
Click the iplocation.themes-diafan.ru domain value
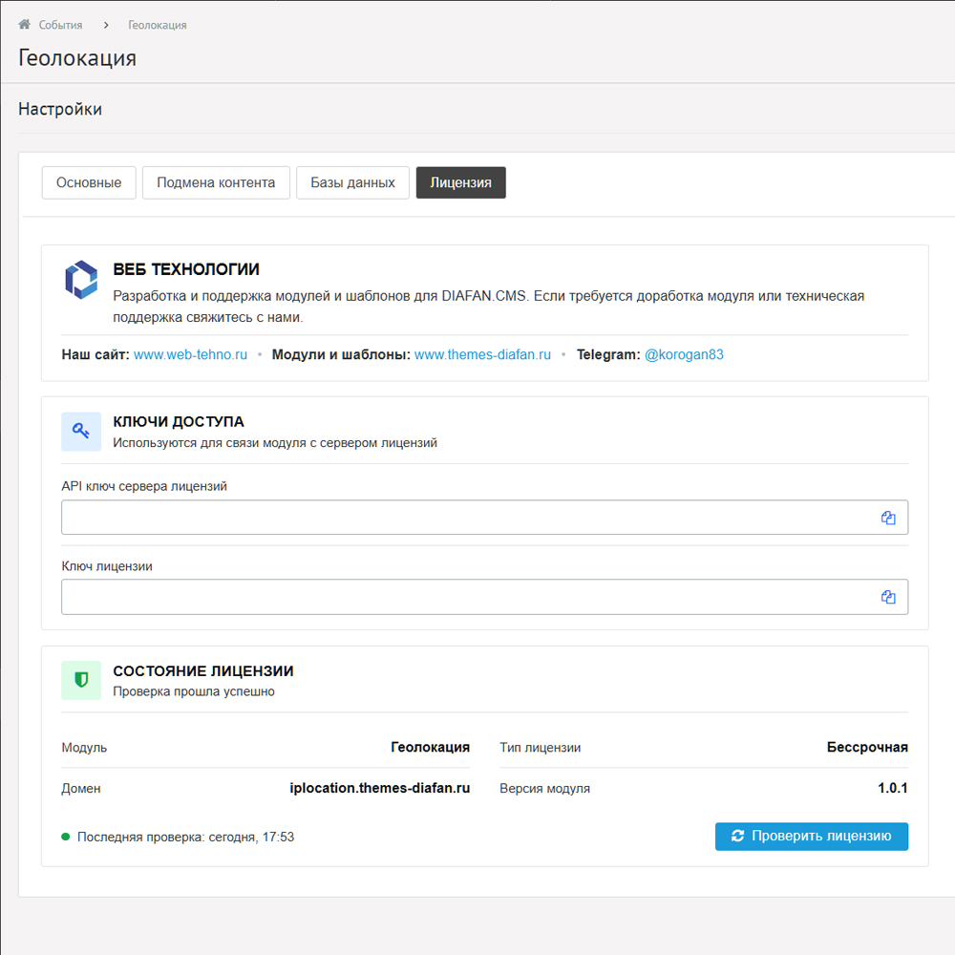point(379,788)
